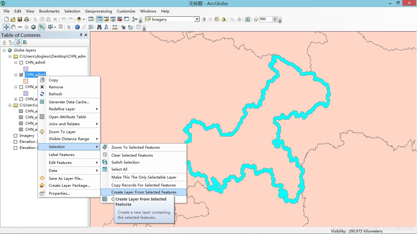Open the ArcToolbox red toolbox icon

click(x=120, y=19)
